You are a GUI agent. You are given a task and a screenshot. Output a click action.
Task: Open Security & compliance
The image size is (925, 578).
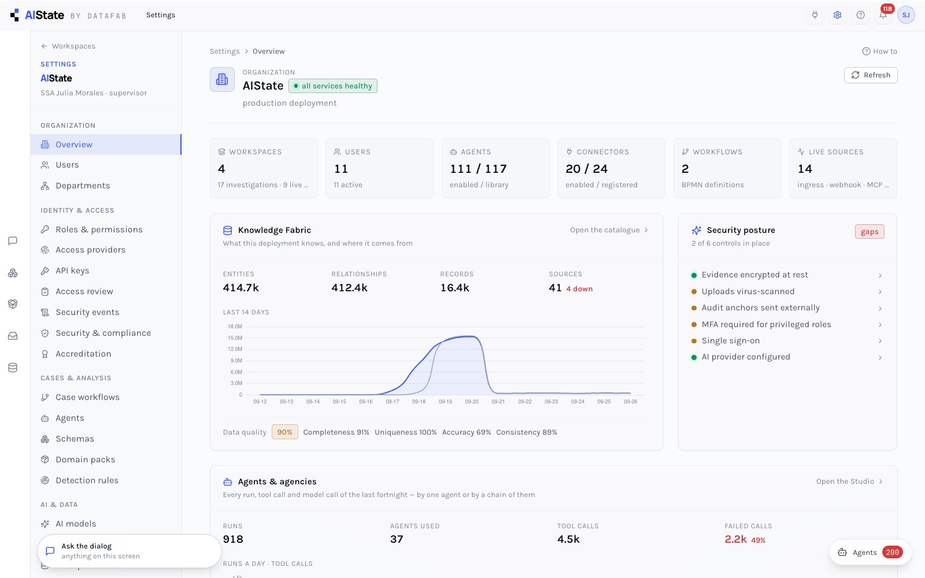pyautogui.click(x=106, y=333)
